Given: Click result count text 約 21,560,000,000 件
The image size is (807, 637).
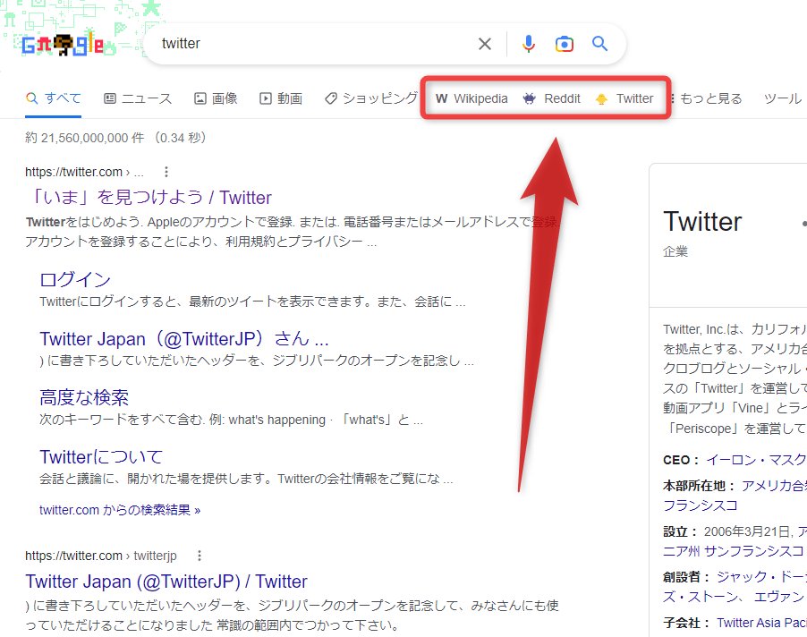Looking at the screenshot, I should point(85,138).
